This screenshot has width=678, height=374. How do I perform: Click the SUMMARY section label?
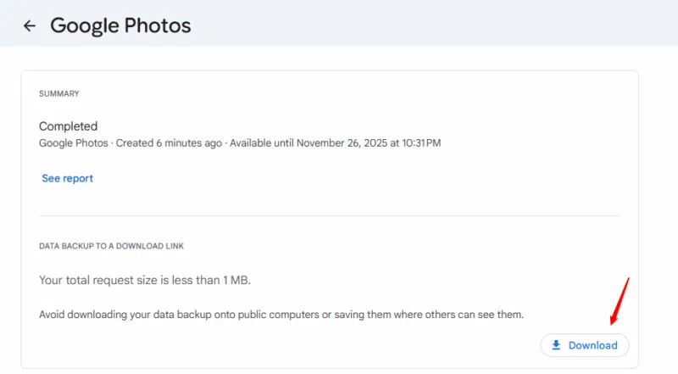58,93
